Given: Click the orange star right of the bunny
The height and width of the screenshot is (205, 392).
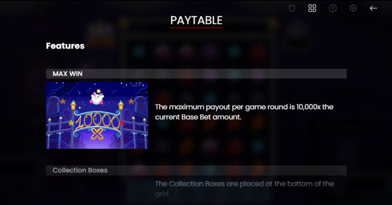Looking at the screenshot, I should point(131,101).
